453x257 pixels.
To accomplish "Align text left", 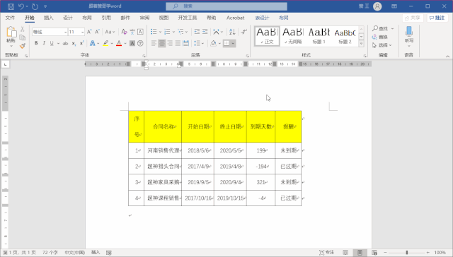I will pyautogui.click(x=154, y=44).
